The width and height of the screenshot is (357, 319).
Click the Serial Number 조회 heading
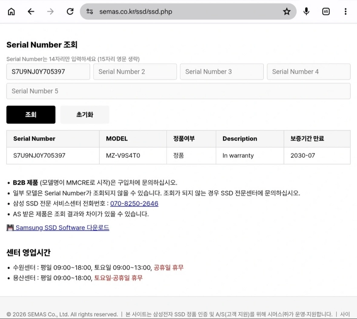pyautogui.click(x=42, y=45)
